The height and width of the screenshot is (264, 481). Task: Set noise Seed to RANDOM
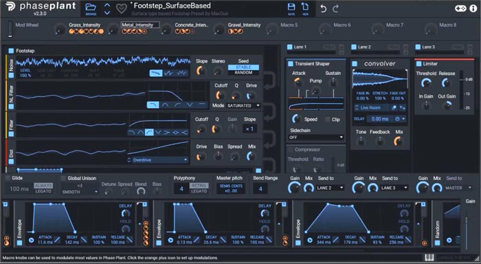(243, 73)
